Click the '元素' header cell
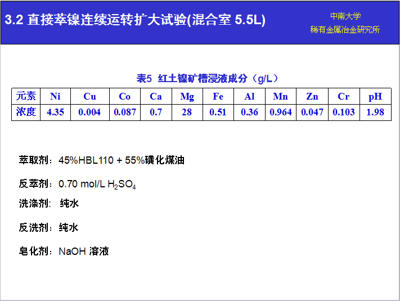Screen dimensions: 400x301 26,96
